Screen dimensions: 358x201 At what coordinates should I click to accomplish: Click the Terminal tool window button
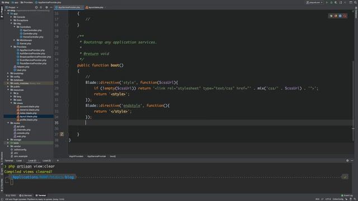pos(41,195)
